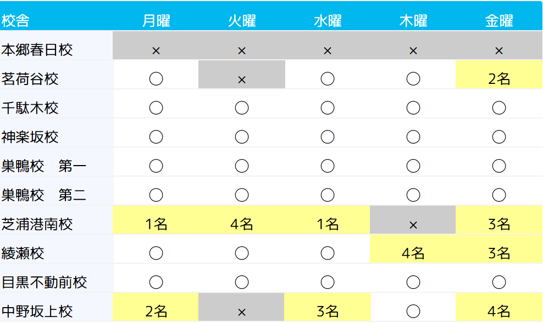Click the circle for 目黒不動前校 on 月曜
Screen dimensions: 543x323
(156, 282)
